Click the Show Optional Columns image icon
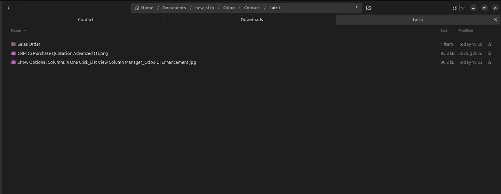This screenshot has height=194, width=501. 13,62
